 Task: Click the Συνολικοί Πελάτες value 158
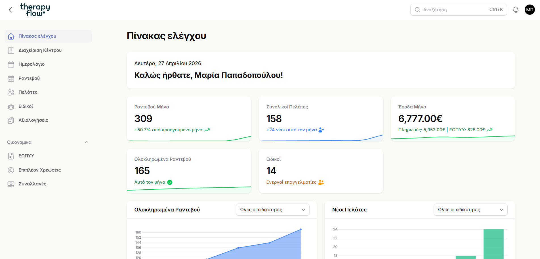point(274,119)
